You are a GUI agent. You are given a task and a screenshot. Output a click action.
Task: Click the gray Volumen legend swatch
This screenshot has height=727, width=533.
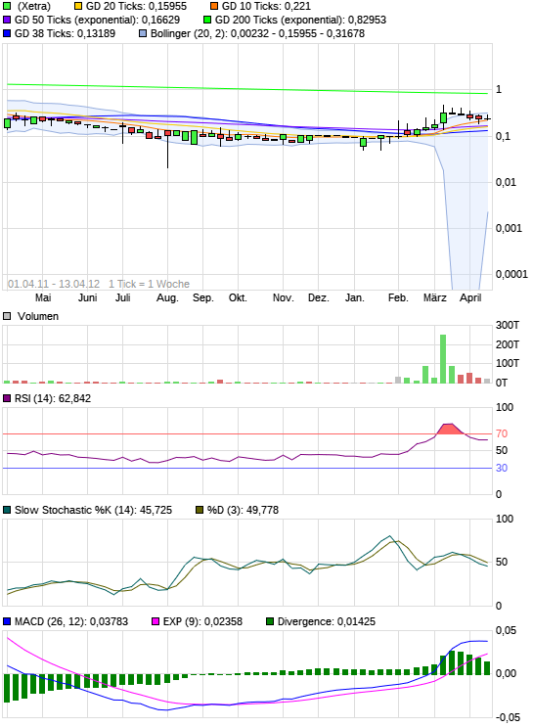[7, 316]
